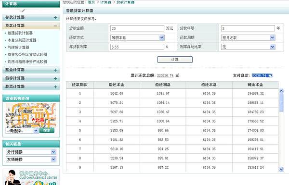Open 本息分别还计算器 link

click(x=22, y=40)
